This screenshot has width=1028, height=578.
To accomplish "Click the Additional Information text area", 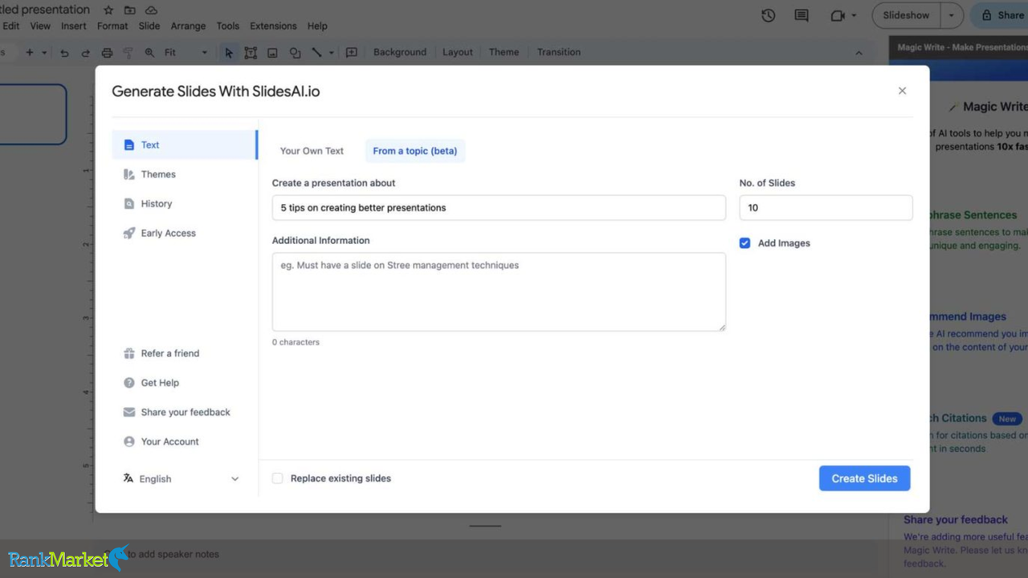I will 499,291.
